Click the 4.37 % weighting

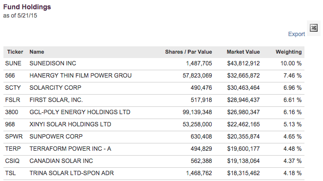click(293, 161)
